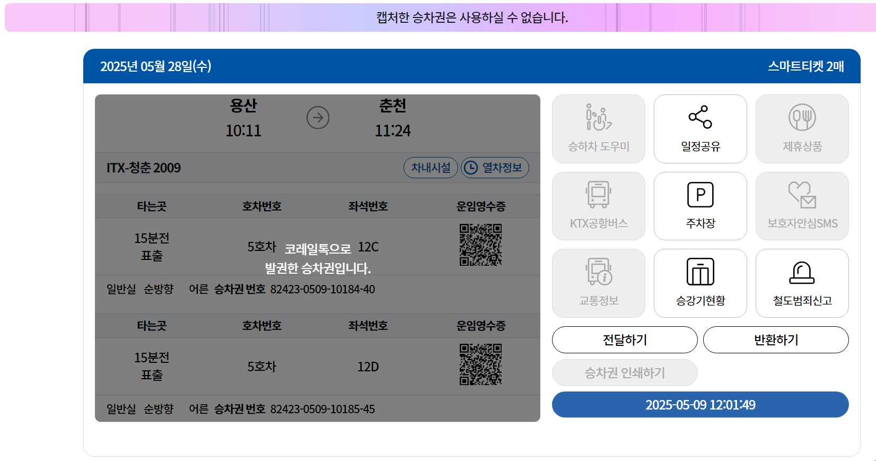The width and height of the screenshot is (876, 461).
Task: Open the 차내시설 onboard facilities button
Action: click(x=431, y=168)
